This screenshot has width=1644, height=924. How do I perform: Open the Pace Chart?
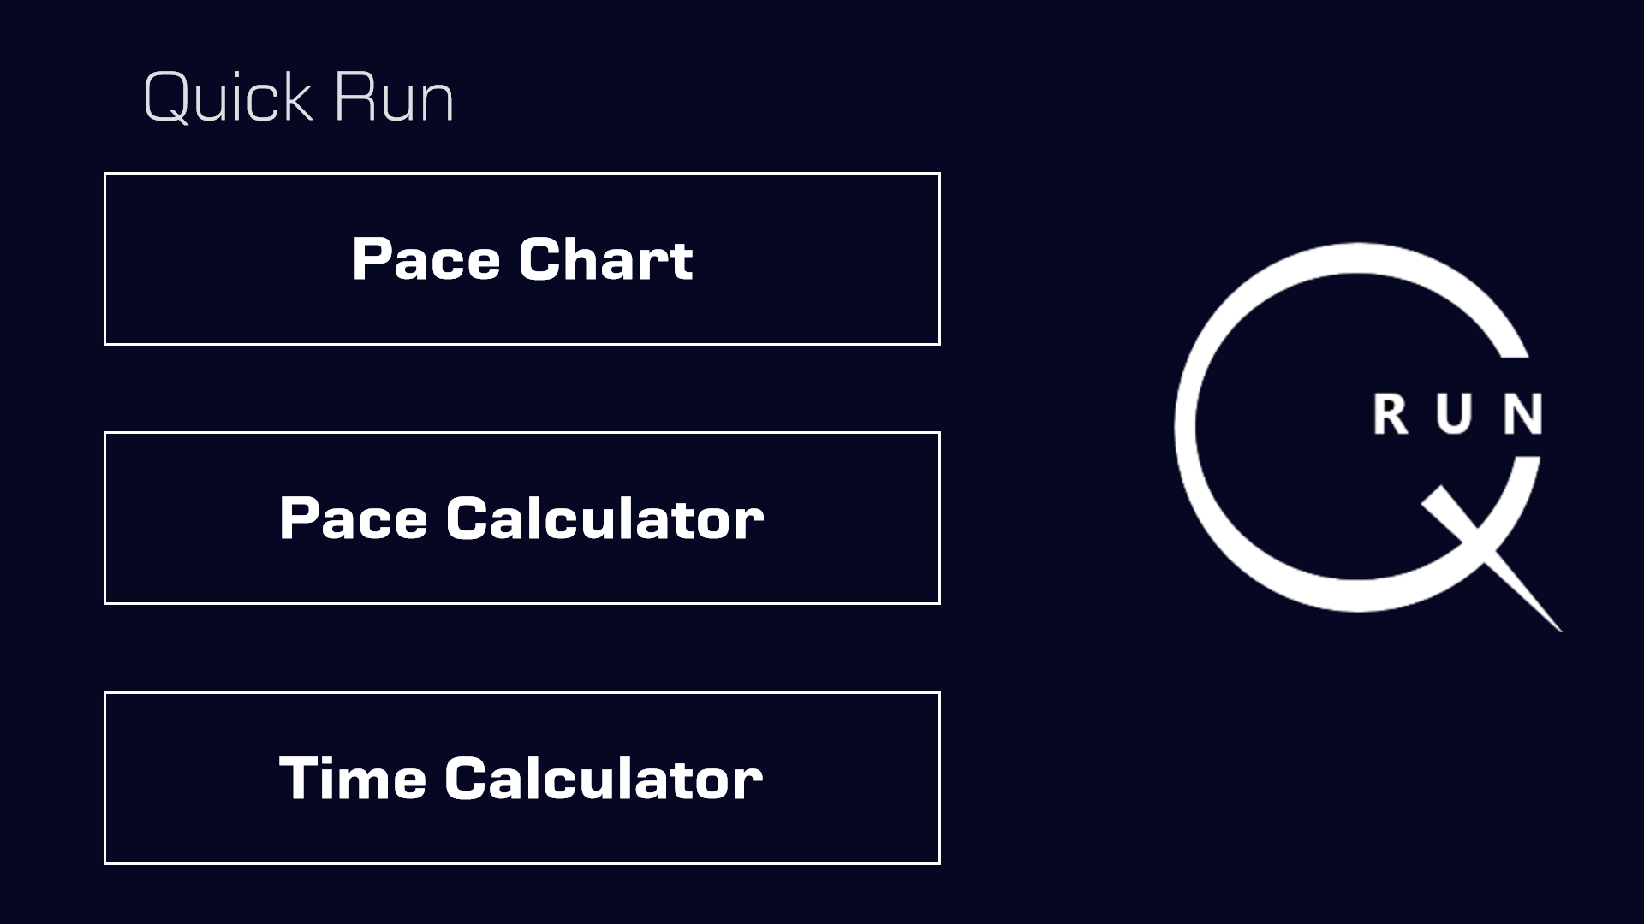521,258
